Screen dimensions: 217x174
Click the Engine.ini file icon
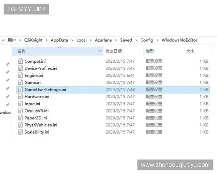click(20, 75)
